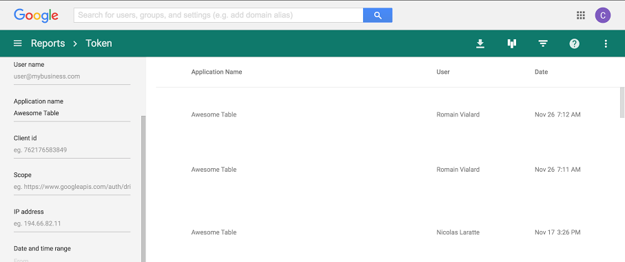Click the results table scrollbar
The height and width of the screenshot is (262, 625).
[622, 103]
